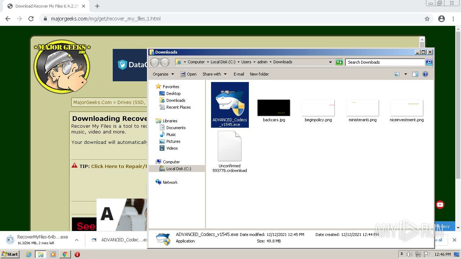Click Users in the address breadcrumb
This screenshot has height=259, width=461.
pyautogui.click(x=246, y=62)
